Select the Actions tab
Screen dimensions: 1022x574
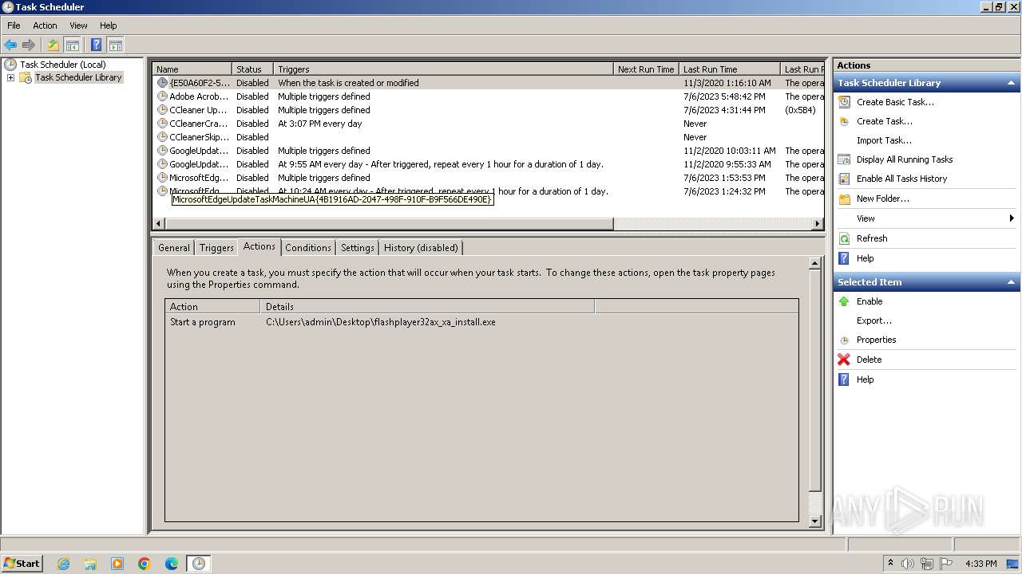(x=259, y=246)
